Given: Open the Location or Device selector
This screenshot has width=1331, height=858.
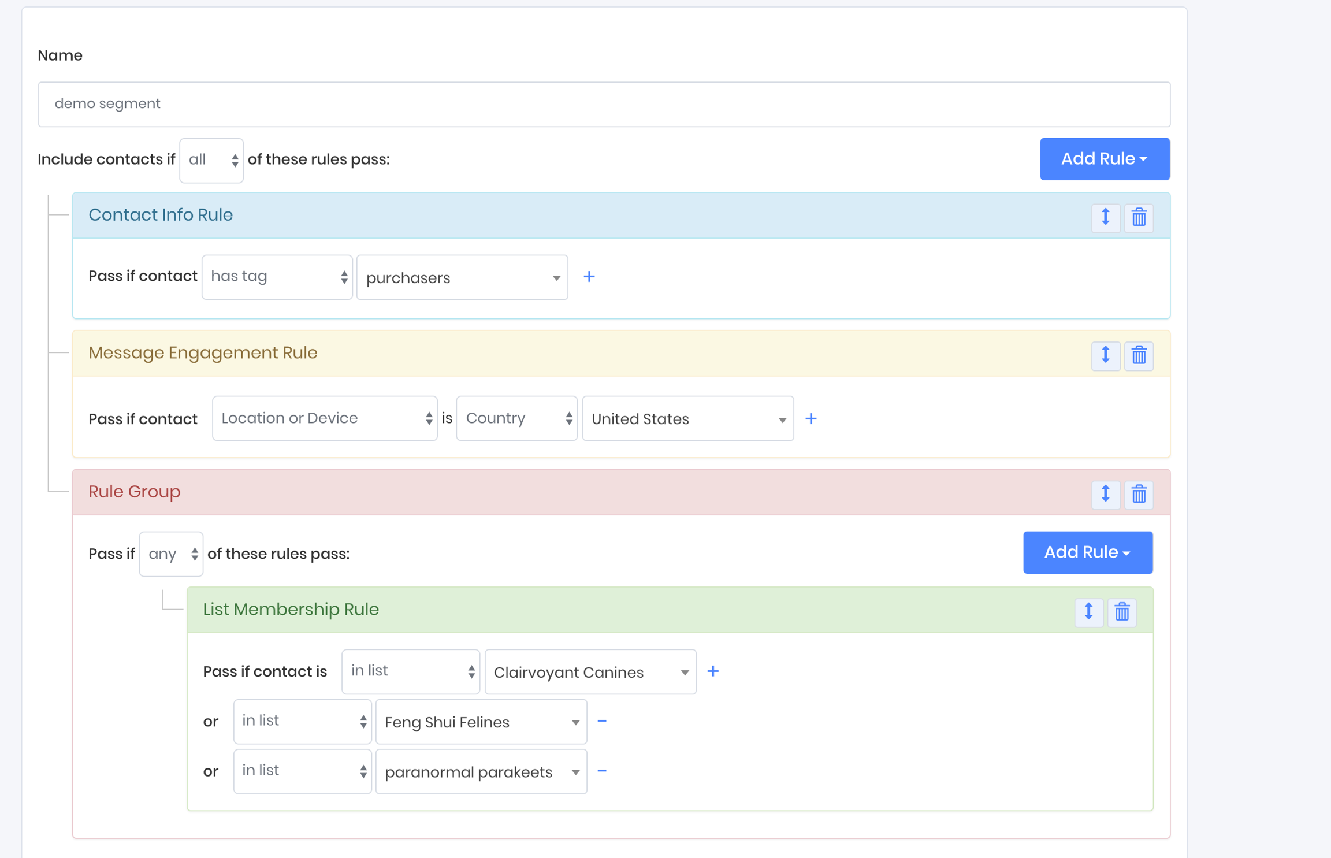Looking at the screenshot, I should (325, 419).
